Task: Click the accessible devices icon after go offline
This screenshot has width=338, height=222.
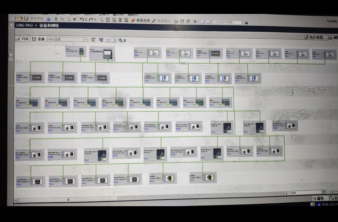Action: point(176,21)
